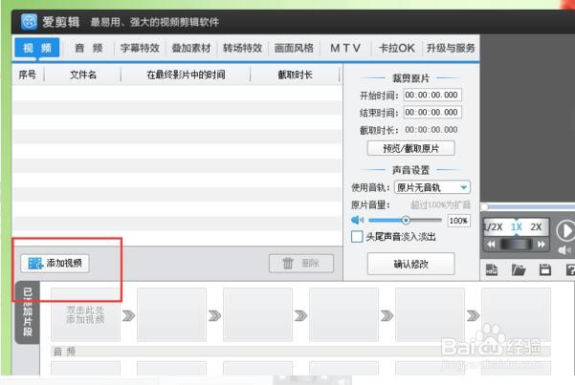Set playback speed to 1X
The width and height of the screenshot is (575, 385).
coord(517,227)
